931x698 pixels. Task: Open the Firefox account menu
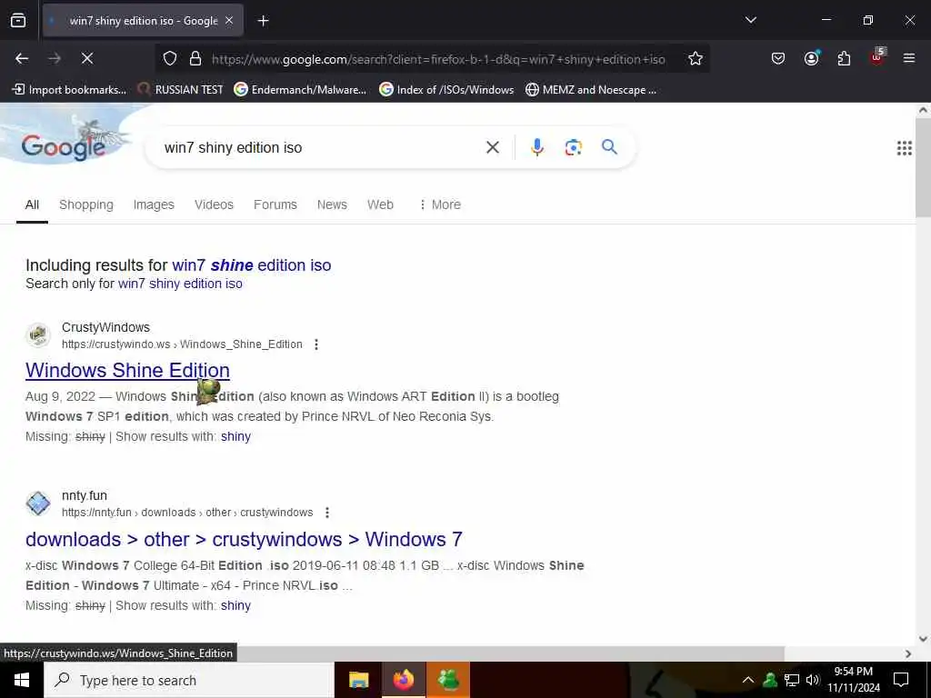coord(811,58)
